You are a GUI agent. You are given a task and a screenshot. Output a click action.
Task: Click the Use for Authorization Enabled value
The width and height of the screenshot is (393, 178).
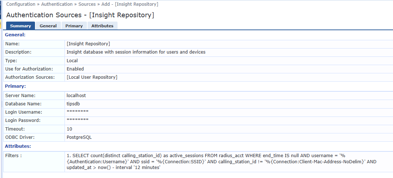[75, 69]
